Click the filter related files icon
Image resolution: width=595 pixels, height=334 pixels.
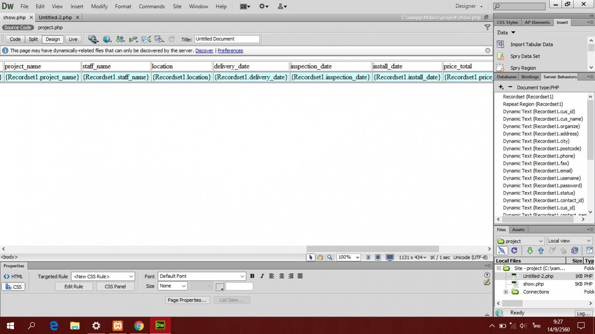pos(487,27)
